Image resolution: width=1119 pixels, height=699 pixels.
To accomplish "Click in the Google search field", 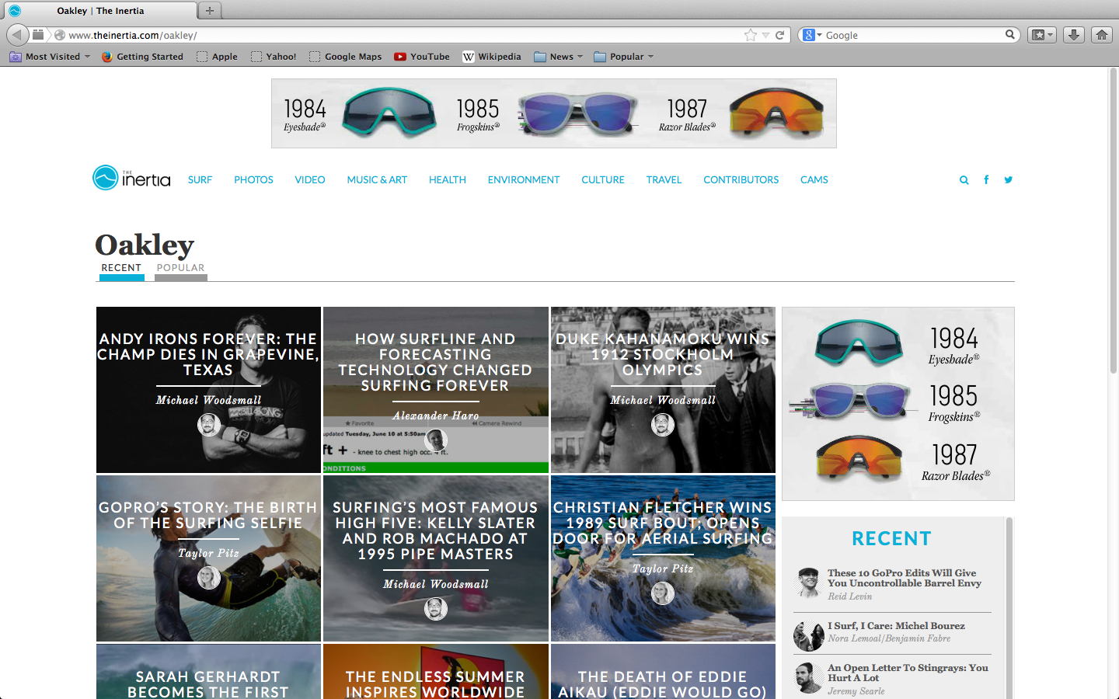I will pyautogui.click(x=913, y=35).
